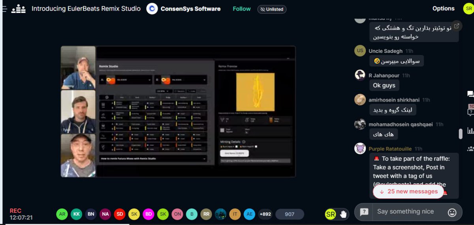Pop out the Persian chat message
This screenshot has height=225, width=474.
457,26
